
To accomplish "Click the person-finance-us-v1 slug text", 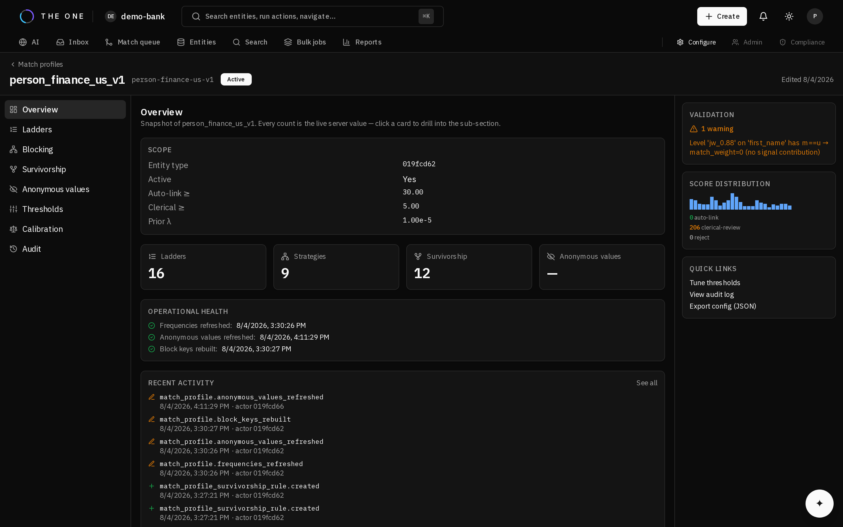I will pyautogui.click(x=173, y=79).
